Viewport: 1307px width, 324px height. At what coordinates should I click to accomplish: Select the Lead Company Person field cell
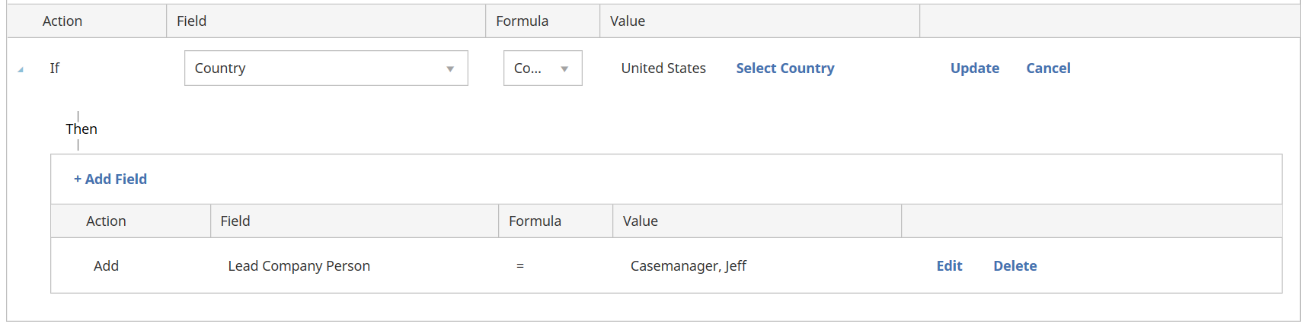299,266
